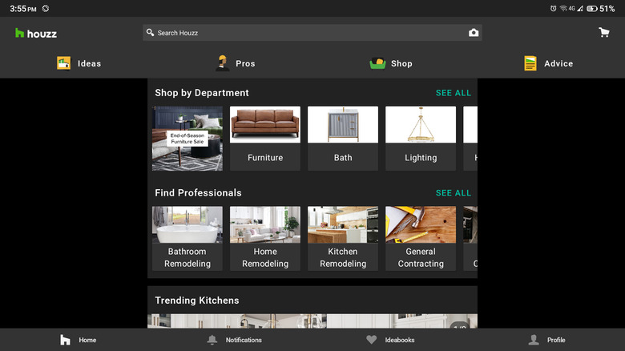Tap the battery status icon

click(592, 8)
